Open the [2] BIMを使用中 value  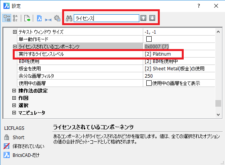pyautogui.click(x=161, y=61)
